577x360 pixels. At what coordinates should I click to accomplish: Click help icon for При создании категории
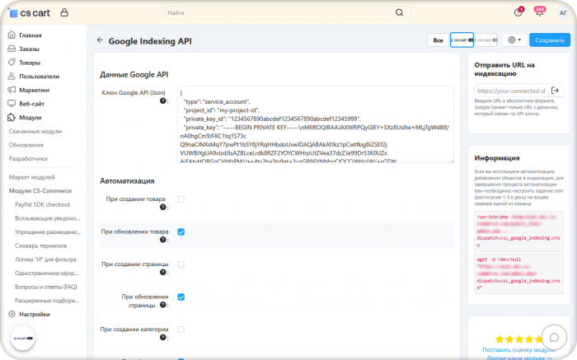pos(162,337)
